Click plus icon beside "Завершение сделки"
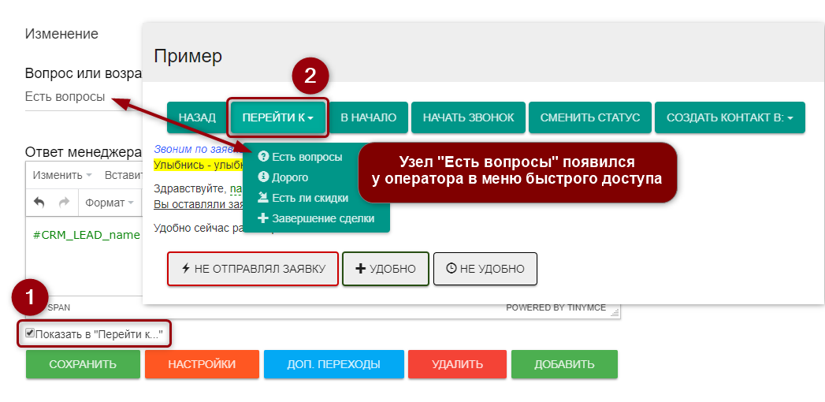The width and height of the screenshot is (825, 402). pos(263,218)
